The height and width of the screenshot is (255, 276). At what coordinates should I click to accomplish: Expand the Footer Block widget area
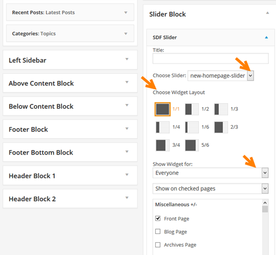(70, 129)
